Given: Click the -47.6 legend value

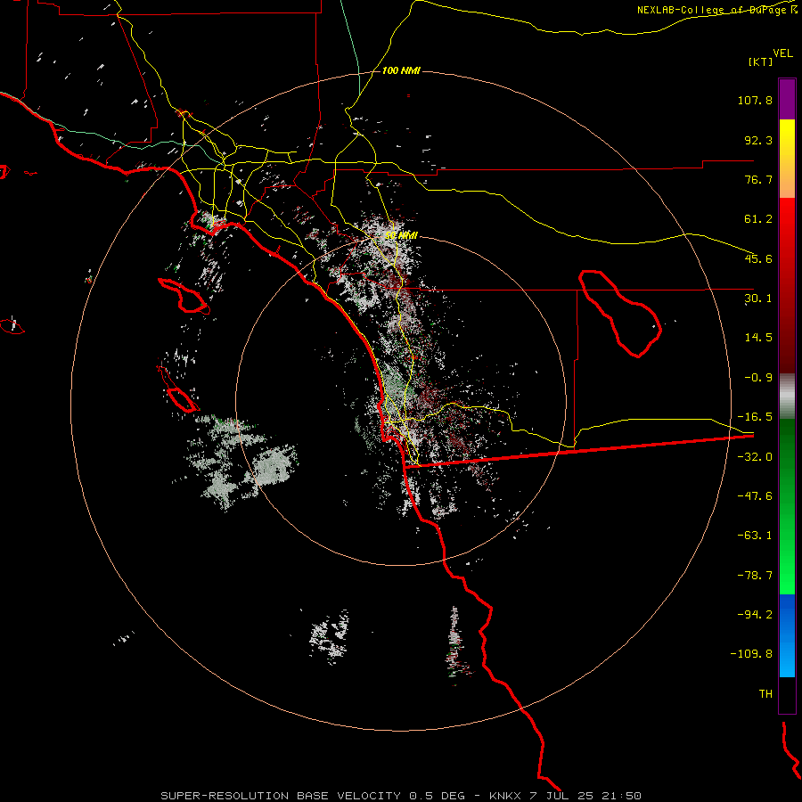Looking at the screenshot, I should pos(755,496).
